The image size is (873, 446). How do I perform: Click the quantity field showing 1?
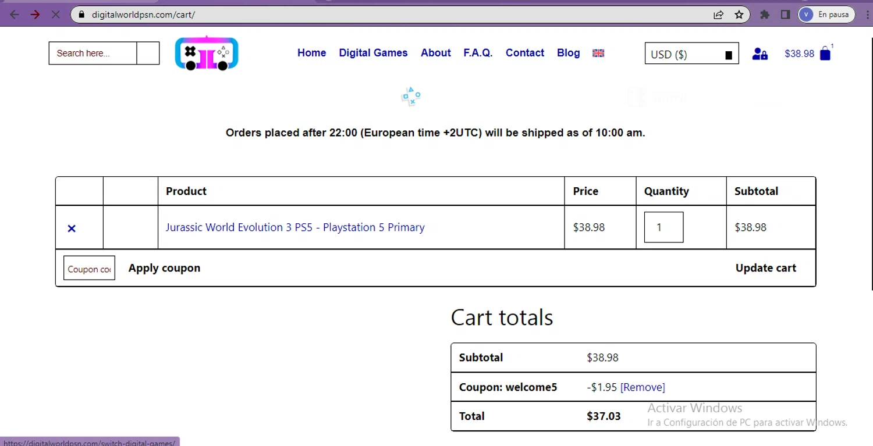click(663, 227)
